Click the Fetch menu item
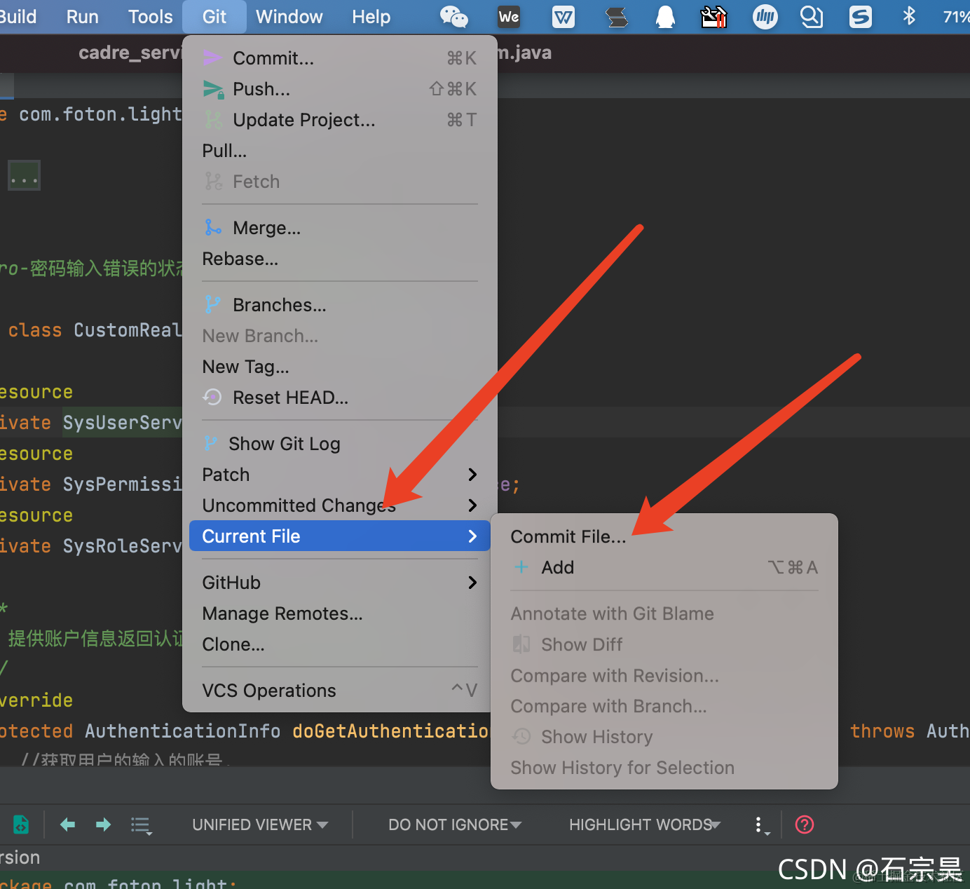Image resolution: width=970 pixels, height=889 pixels. (x=340, y=182)
